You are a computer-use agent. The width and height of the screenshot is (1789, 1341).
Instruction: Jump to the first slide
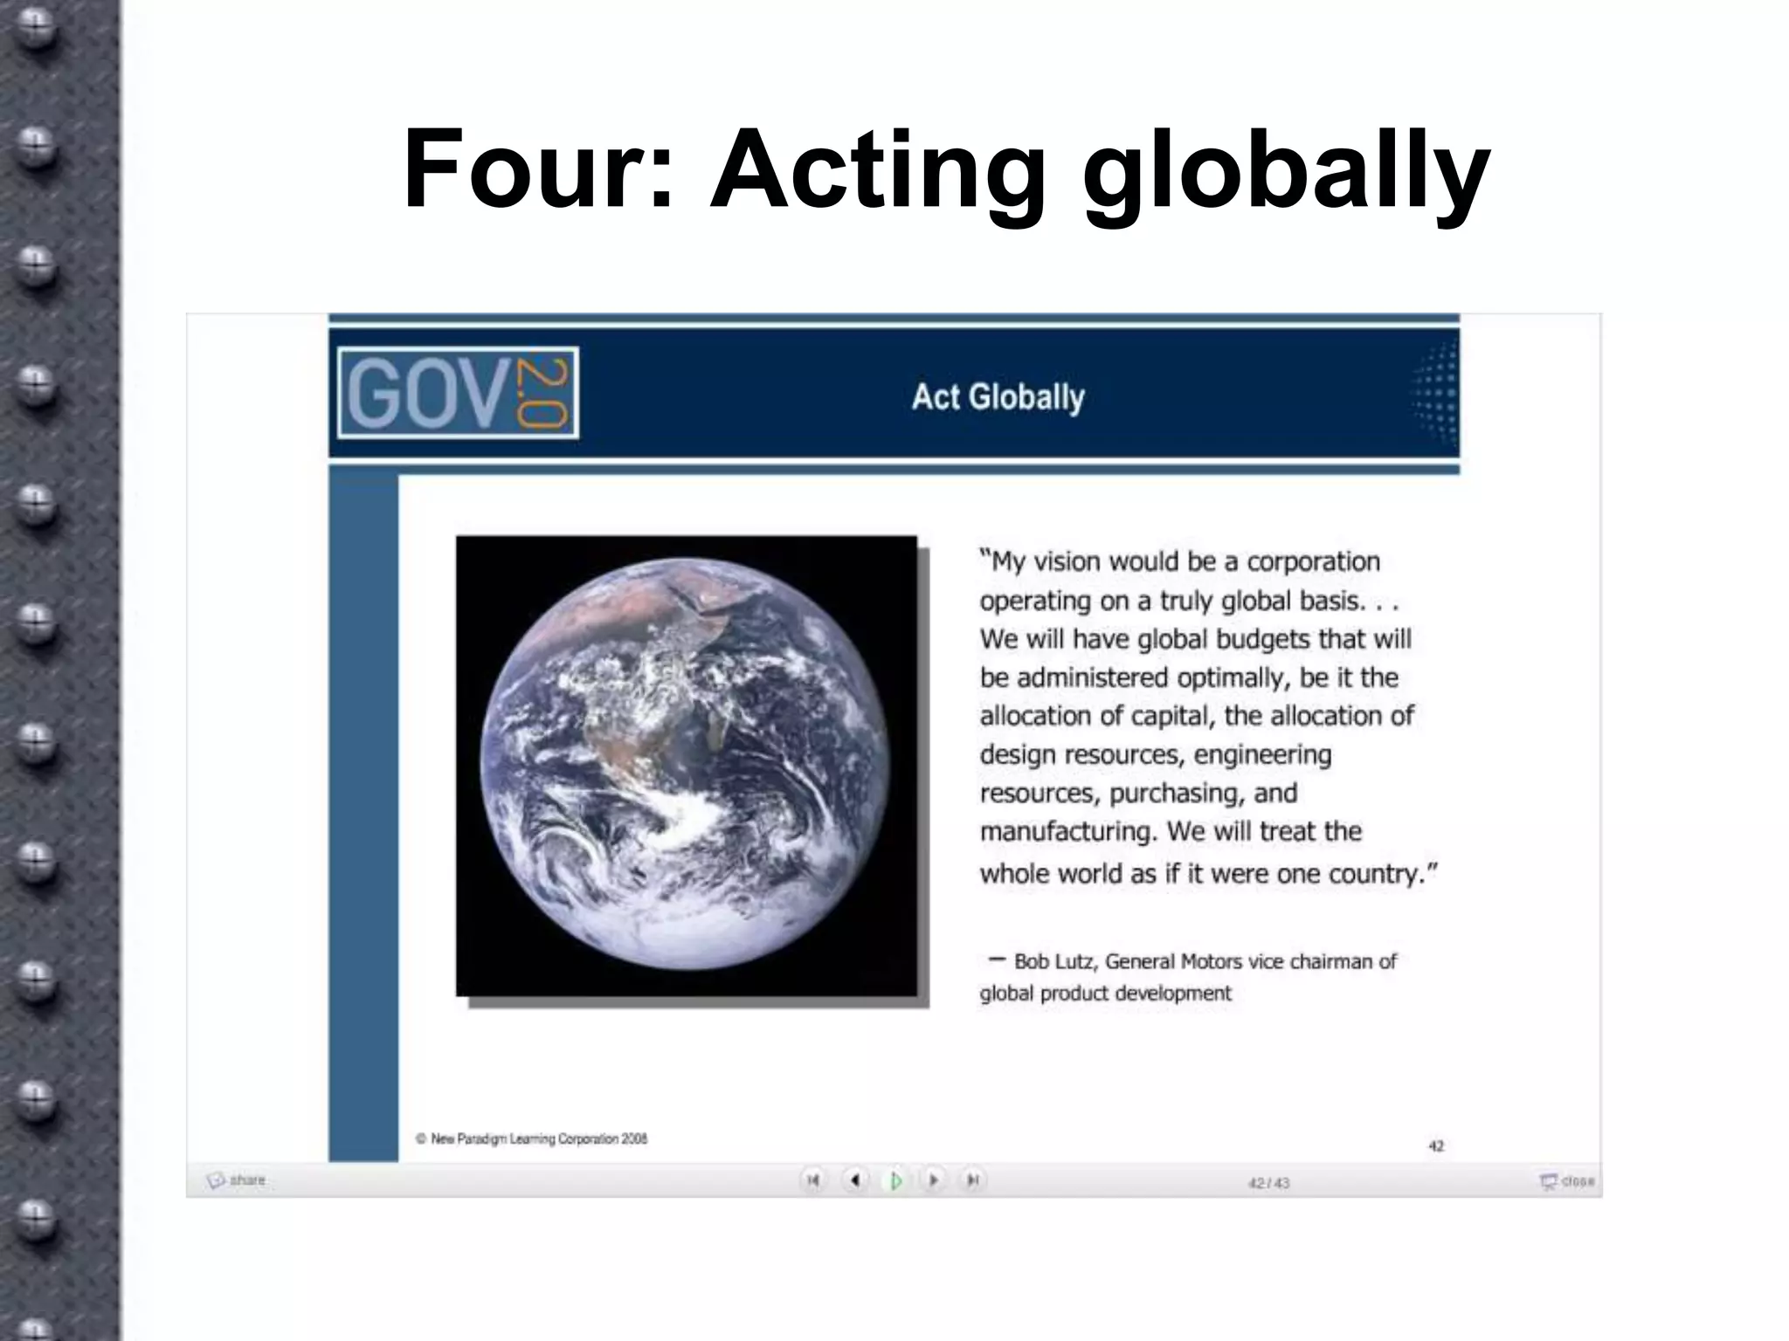[x=812, y=1180]
